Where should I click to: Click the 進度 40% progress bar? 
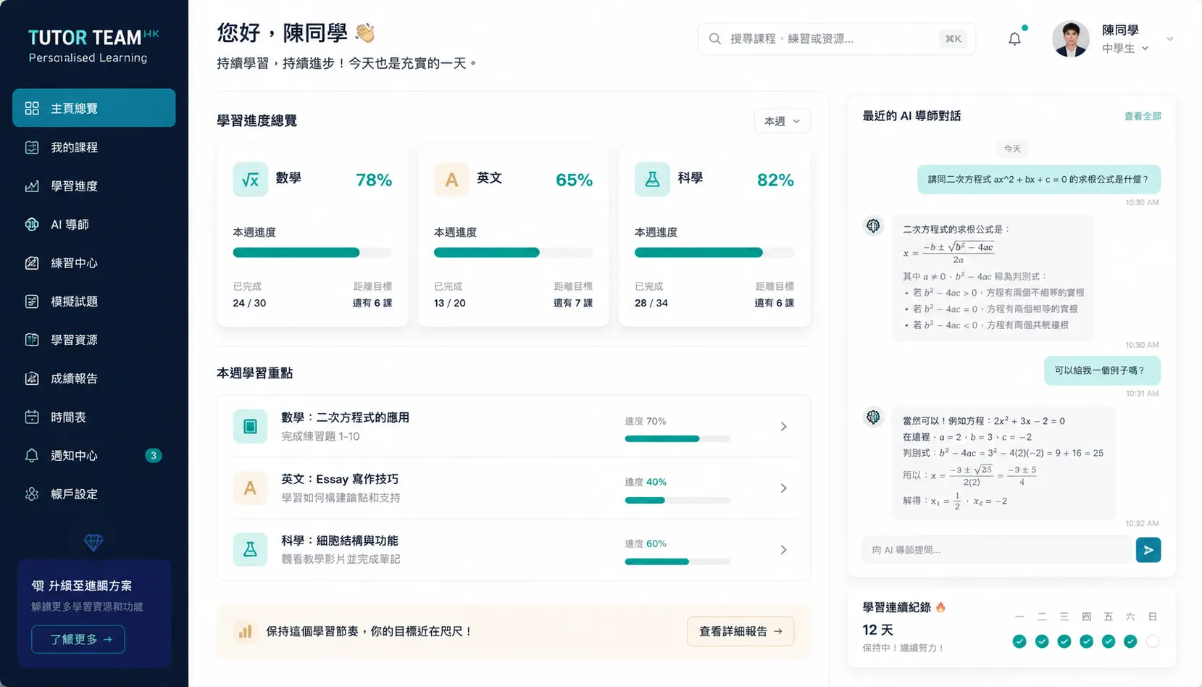[x=677, y=500]
